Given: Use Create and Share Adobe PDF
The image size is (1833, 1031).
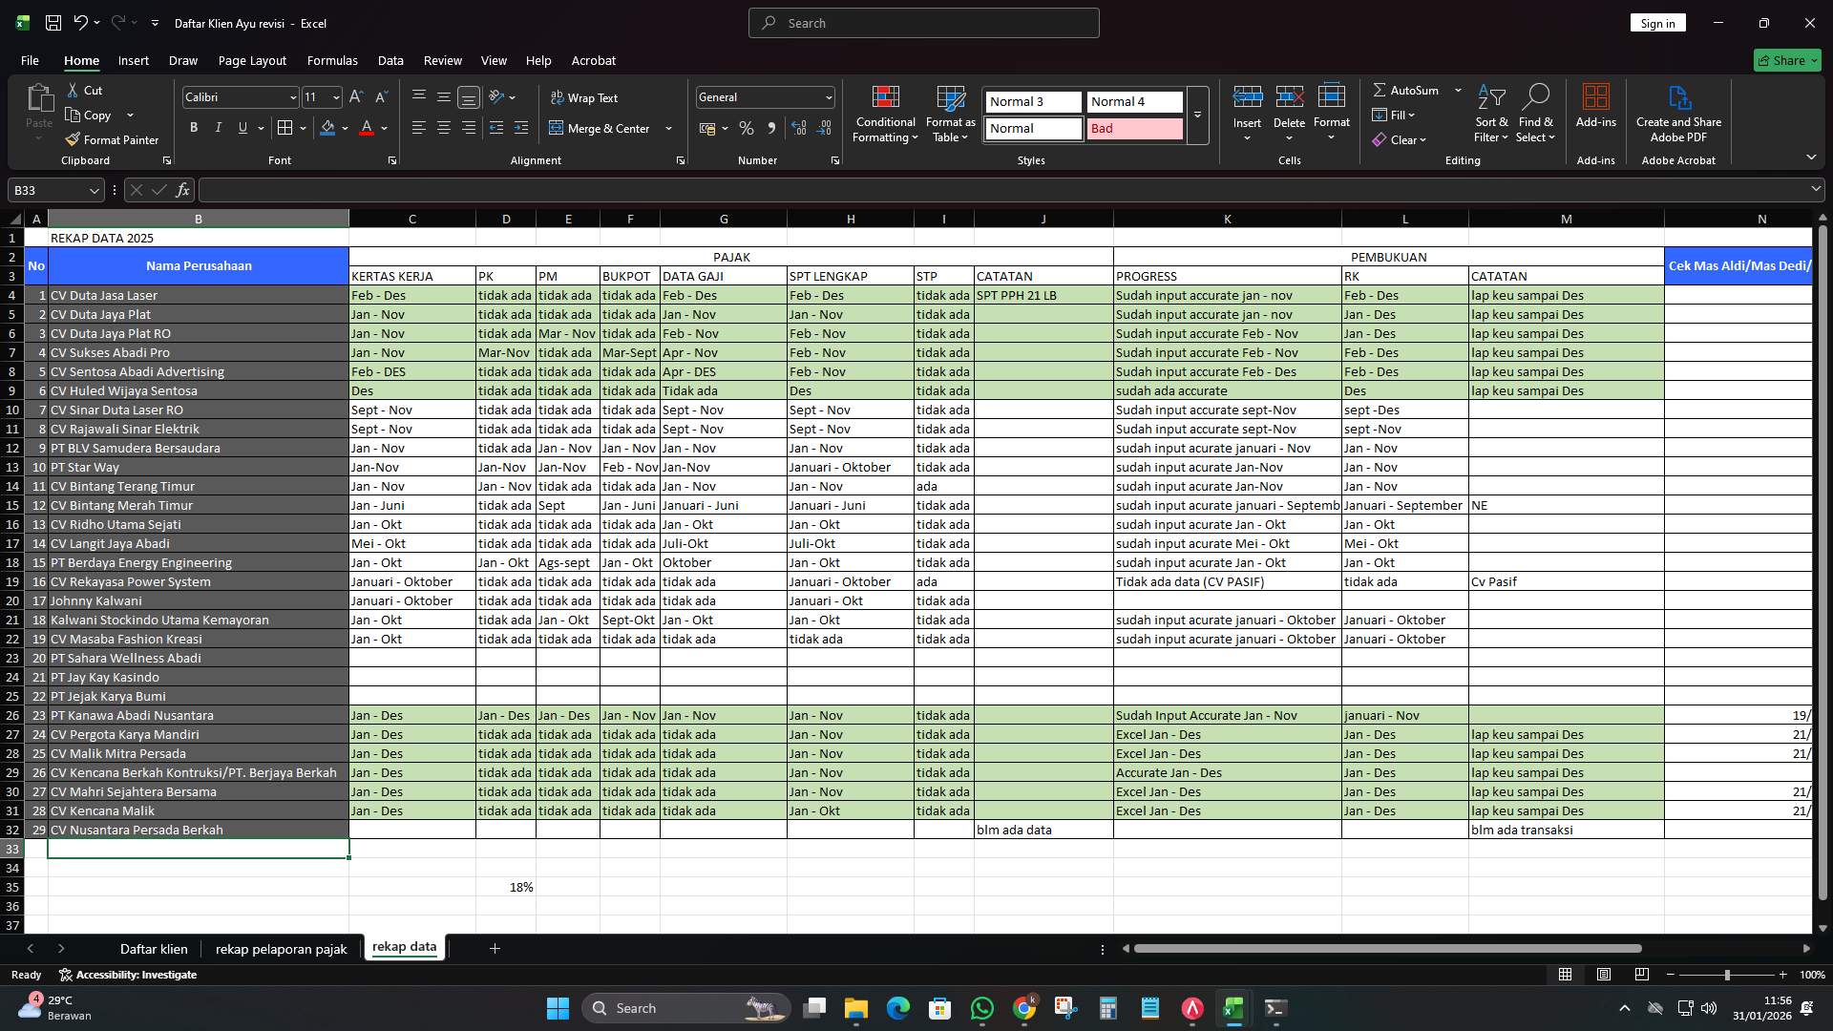Looking at the screenshot, I should pyautogui.click(x=1678, y=115).
